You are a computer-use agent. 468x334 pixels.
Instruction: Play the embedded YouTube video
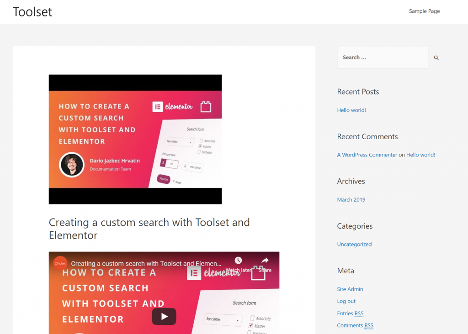point(164,316)
